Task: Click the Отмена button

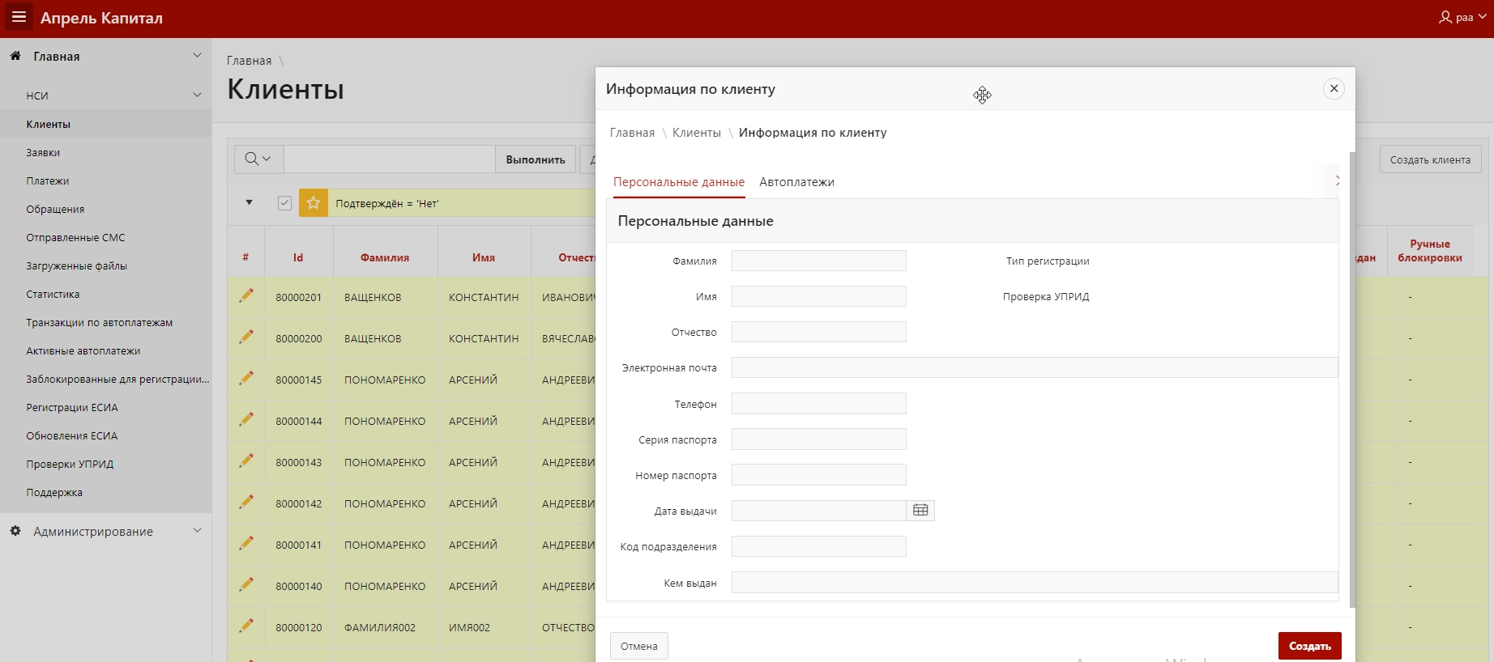Action: coord(638,646)
